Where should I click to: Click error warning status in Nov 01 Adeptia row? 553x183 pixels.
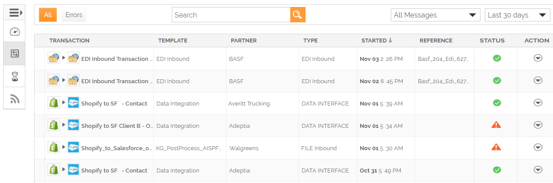click(x=496, y=124)
